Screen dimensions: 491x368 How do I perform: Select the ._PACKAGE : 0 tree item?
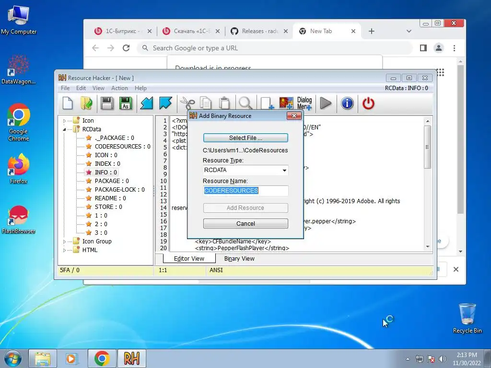(114, 138)
